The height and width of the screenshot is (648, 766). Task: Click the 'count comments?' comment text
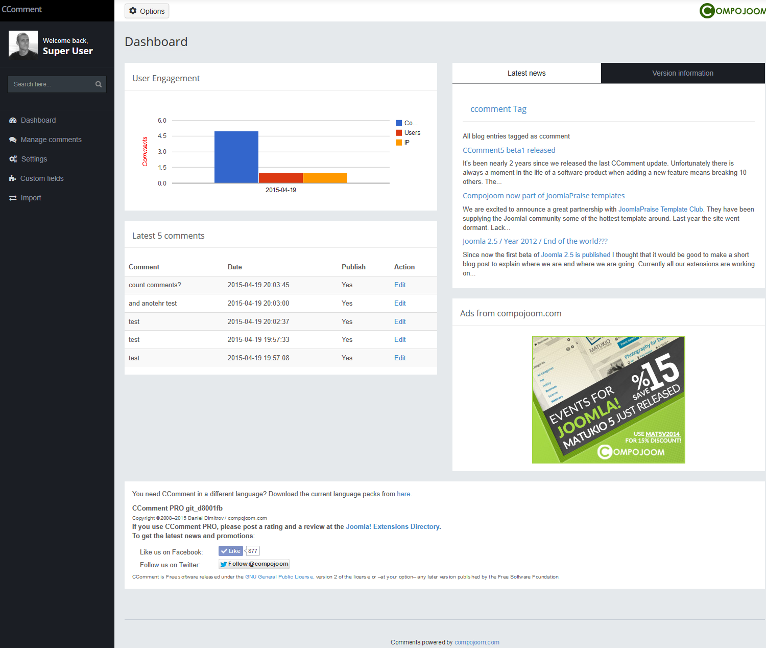click(x=155, y=285)
